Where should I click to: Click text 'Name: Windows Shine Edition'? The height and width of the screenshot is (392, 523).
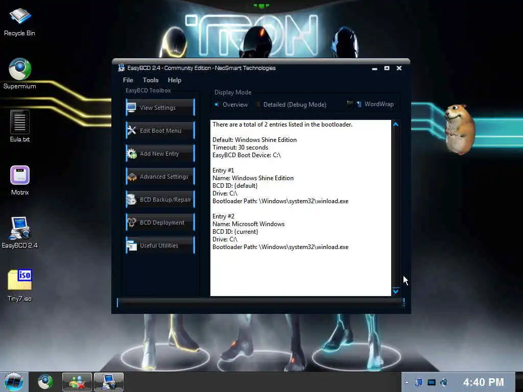(253, 178)
